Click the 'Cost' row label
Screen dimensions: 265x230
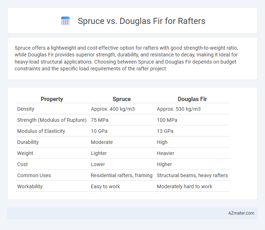click(23, 164)
